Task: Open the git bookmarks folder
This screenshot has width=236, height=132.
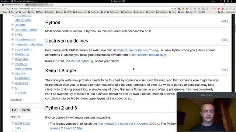Action: click(103, 12)
